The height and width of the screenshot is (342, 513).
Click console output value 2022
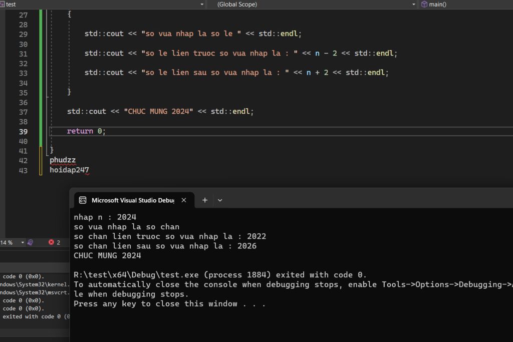tap(256, 236)
